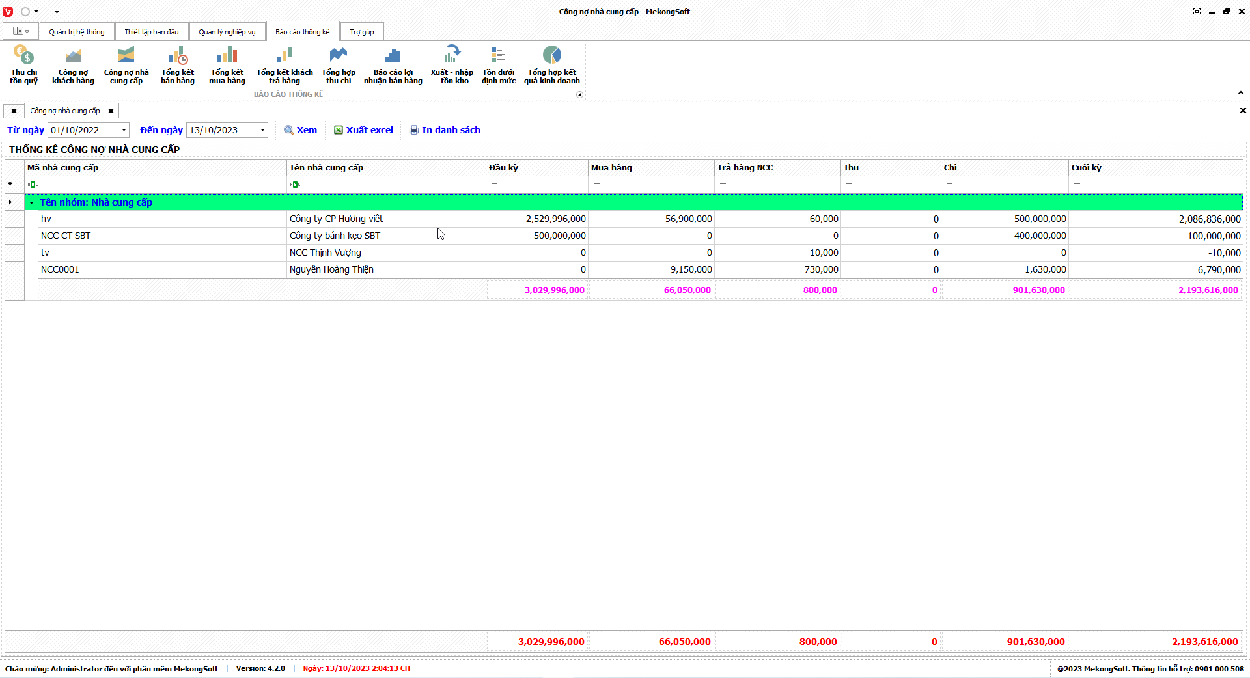Open Tổng kết mua hàng report
The image size is (1250, 678).
227,64
